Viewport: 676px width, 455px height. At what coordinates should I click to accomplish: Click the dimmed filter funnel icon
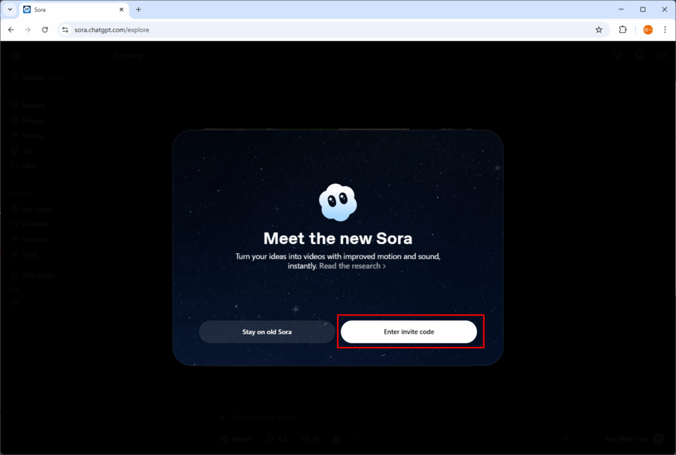tap(618, 56)
